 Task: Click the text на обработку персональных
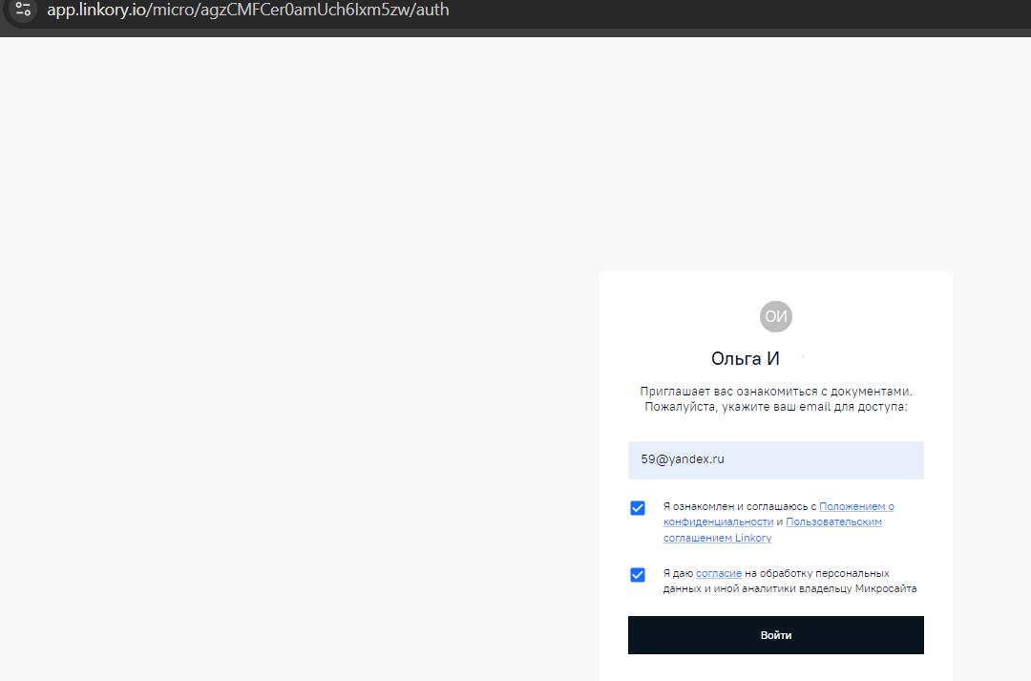click(817, 573)
